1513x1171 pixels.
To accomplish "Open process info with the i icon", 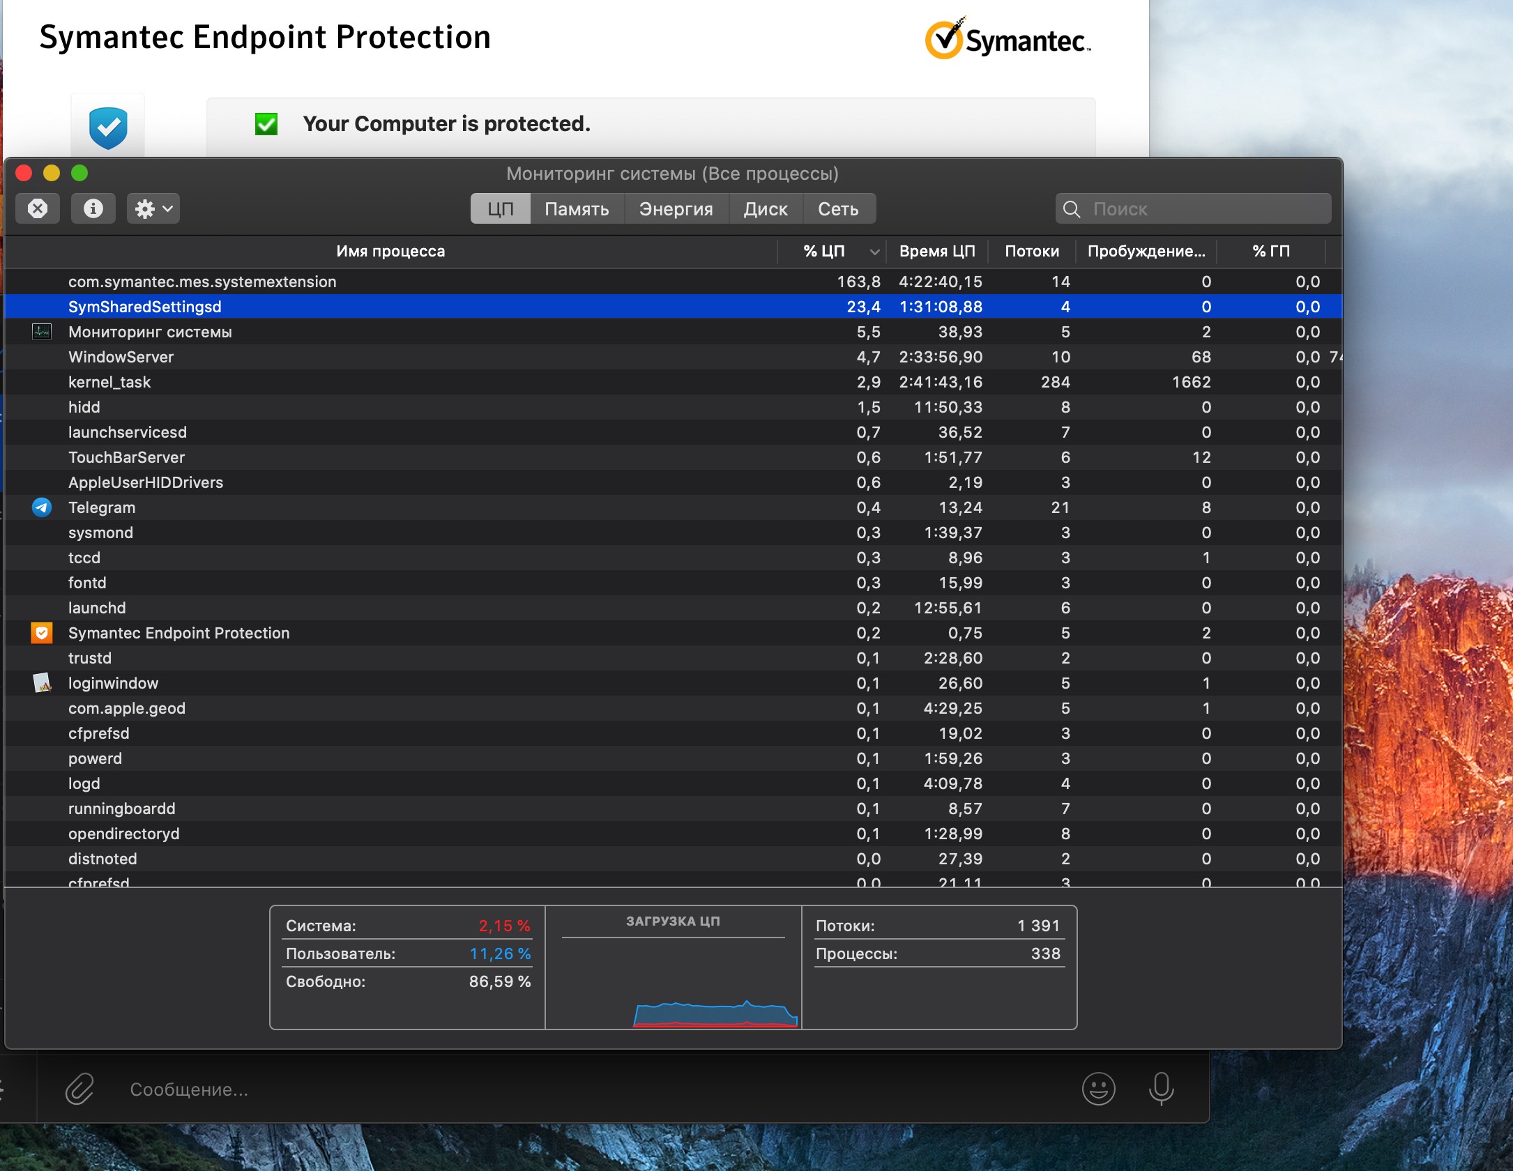I will click(93, 208).
